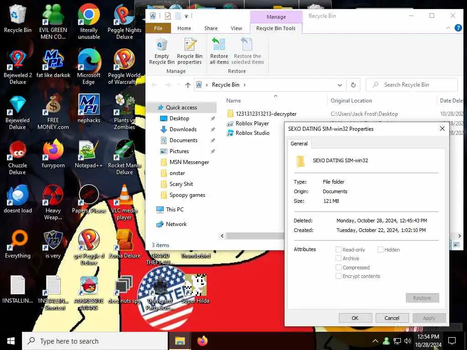467x350 pixels.
Task: Select This PC in navigation pane
Action: click(175, 210)
